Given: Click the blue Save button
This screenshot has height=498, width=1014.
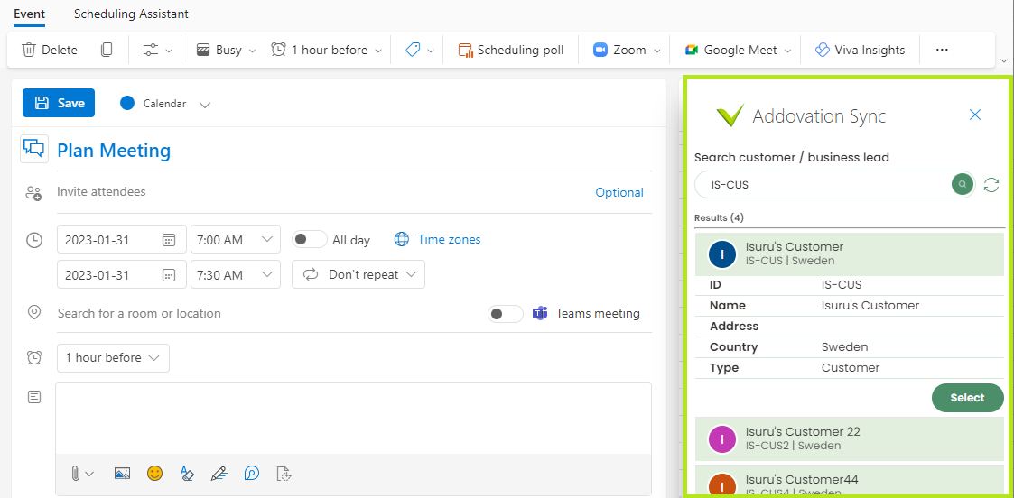Looking at the screenshot, I should point(59,103).
